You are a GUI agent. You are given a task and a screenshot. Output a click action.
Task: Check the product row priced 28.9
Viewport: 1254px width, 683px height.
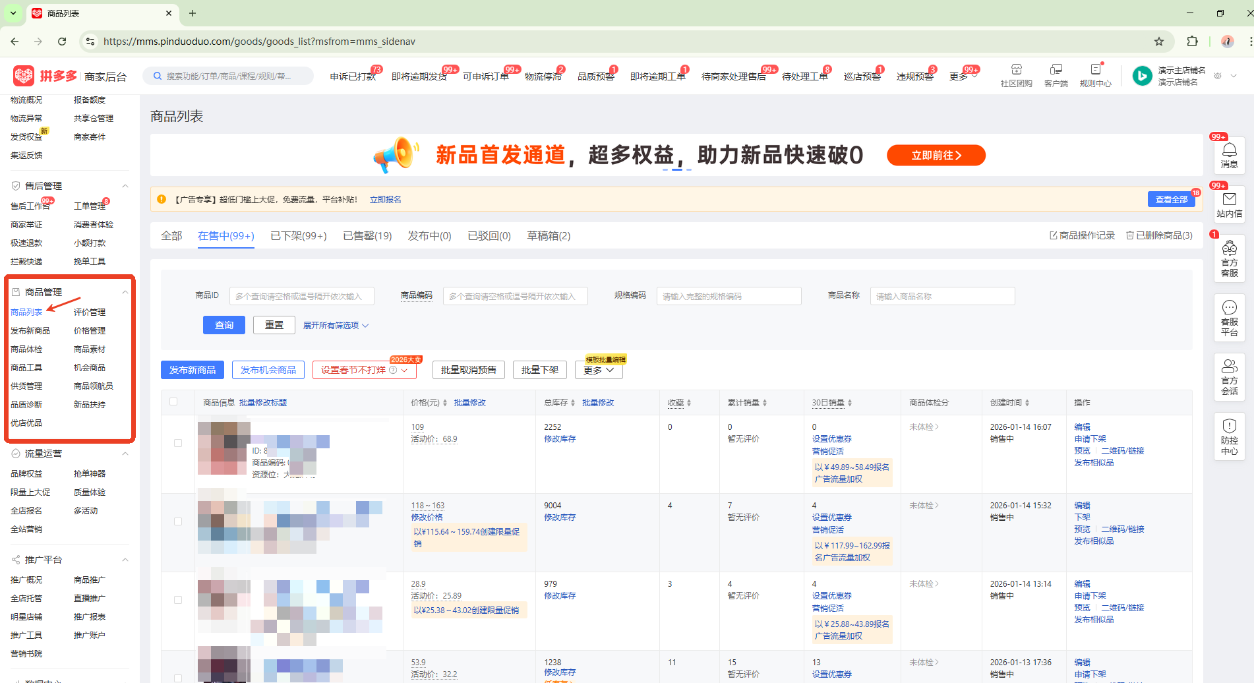pos(178,600)
